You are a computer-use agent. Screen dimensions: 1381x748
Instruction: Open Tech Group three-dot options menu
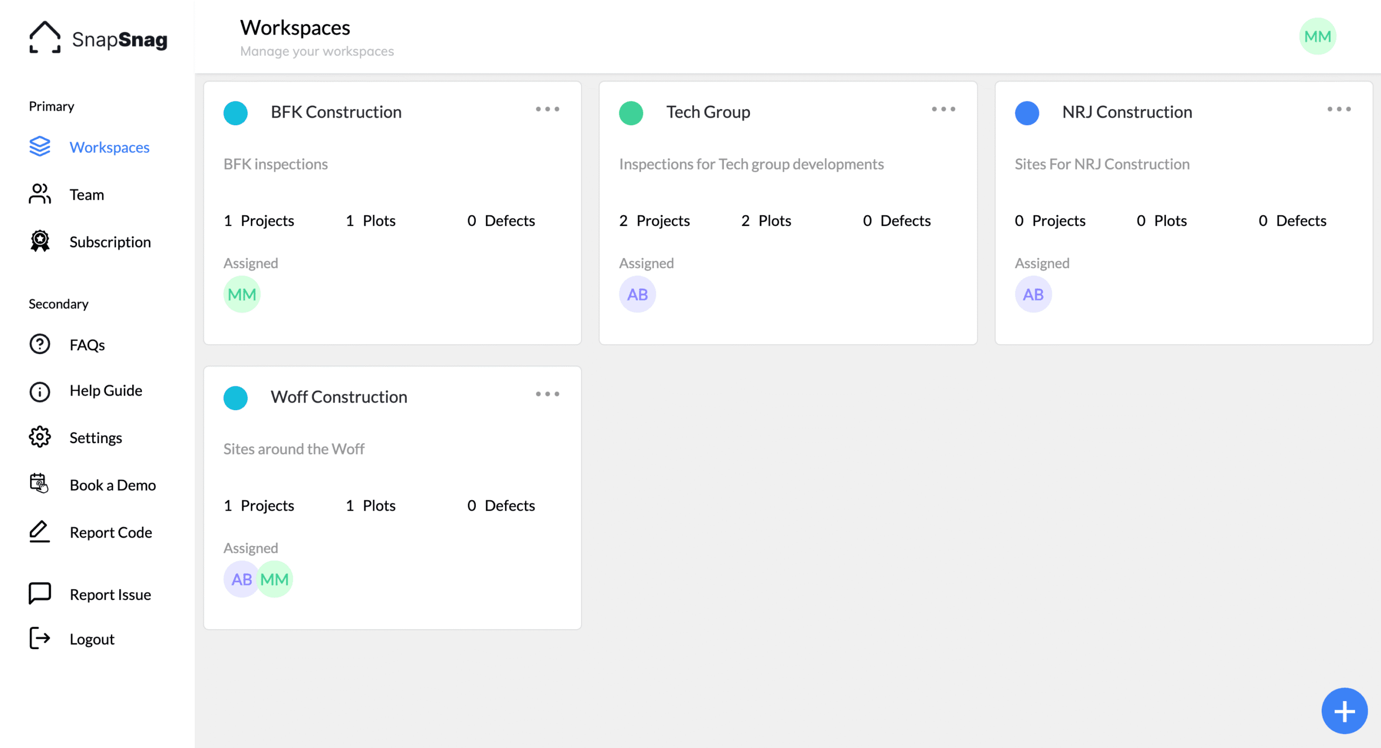coord(943,109)
